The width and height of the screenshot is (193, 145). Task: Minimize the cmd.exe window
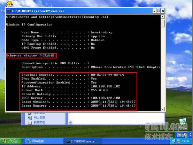(x=154, y=11)
